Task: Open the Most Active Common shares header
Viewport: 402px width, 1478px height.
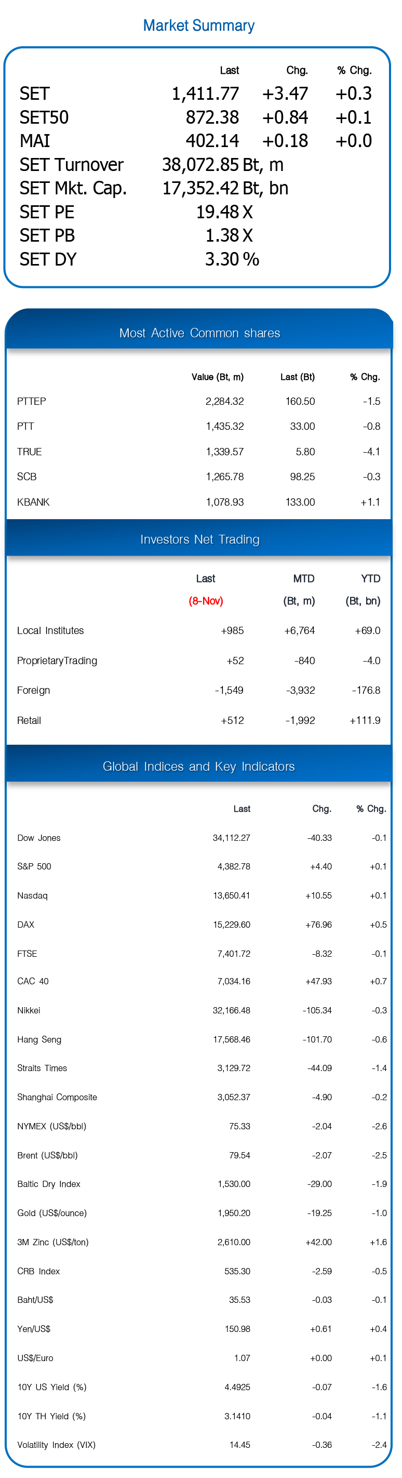Action: click(199, 333)
